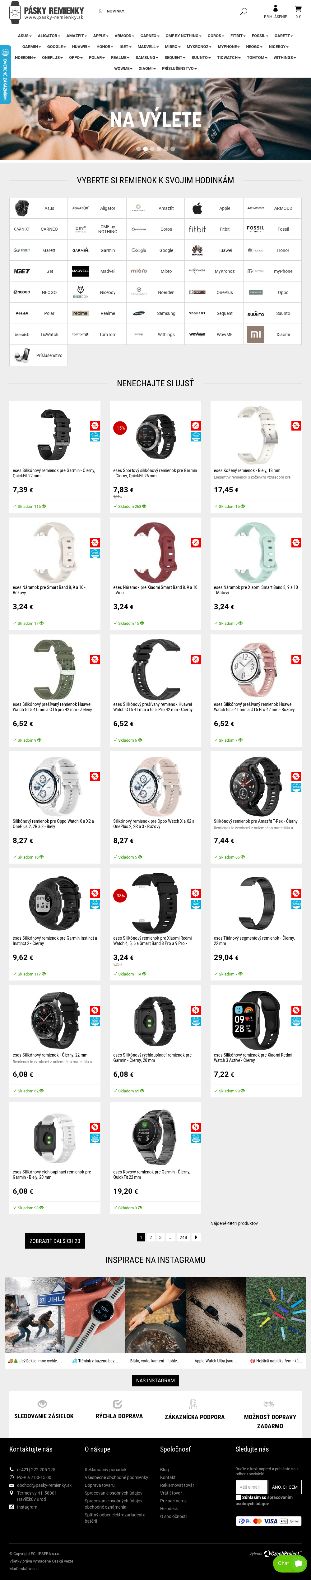
Task: Select the first banner carousel dot
Action: 138,148
